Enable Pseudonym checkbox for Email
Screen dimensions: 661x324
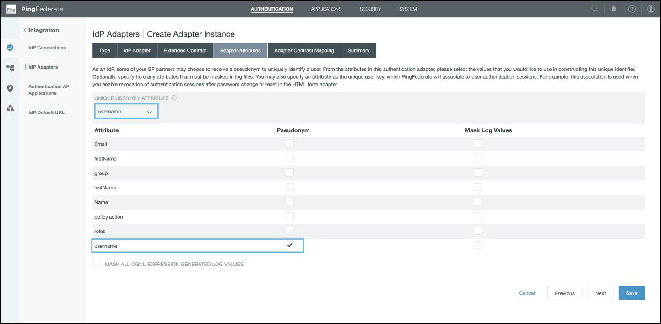coord(289,144)
